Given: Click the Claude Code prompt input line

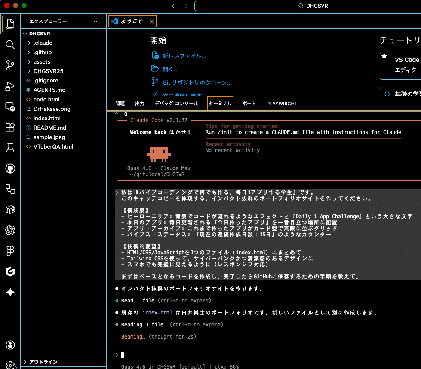Looking at the screenshot, I should click(268, 355).
